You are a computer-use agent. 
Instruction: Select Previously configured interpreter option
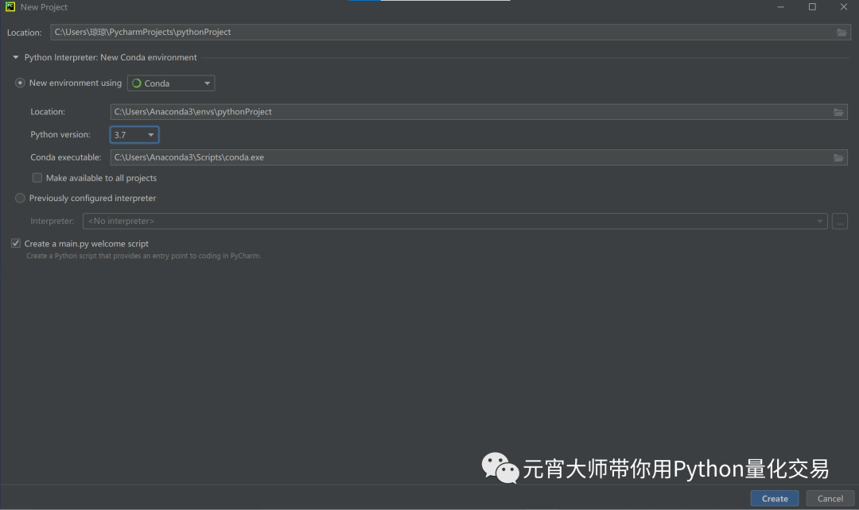coord(20,198)
